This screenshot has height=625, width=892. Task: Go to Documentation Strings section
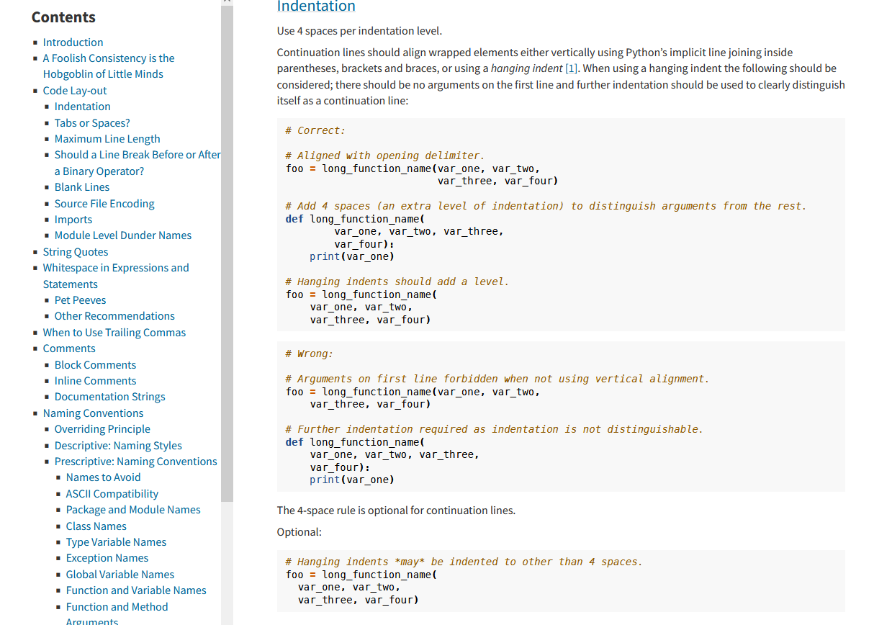[110, 397]
